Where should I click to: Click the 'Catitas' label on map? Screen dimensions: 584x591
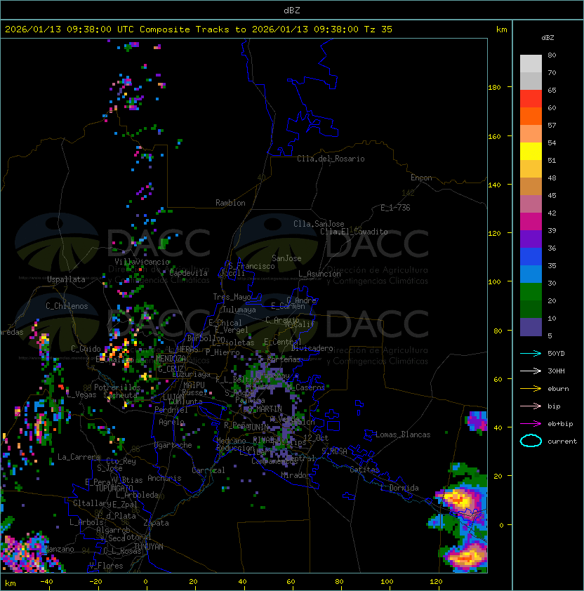click(364, 470)
